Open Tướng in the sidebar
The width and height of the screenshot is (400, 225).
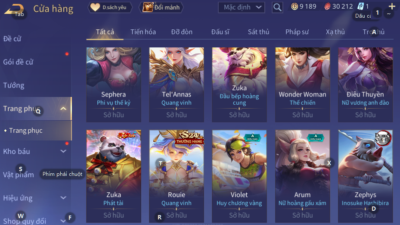pyautogui.click(x=14, y=85)
